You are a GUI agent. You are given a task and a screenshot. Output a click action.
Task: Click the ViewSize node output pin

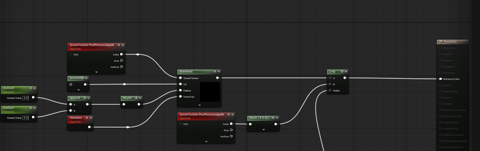(89, 127)
